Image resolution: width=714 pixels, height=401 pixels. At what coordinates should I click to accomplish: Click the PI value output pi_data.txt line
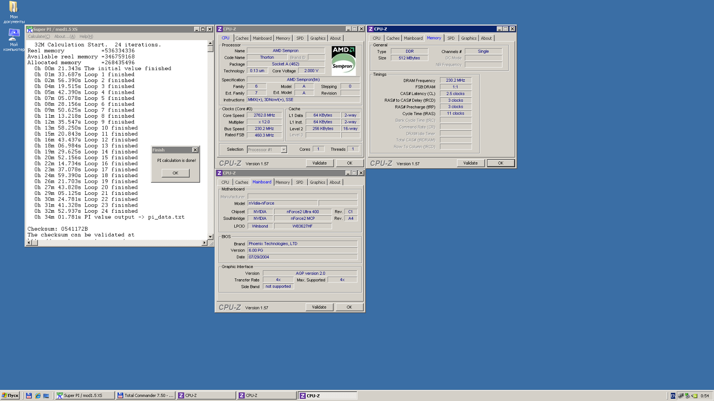pyautogui.click(x=109, y=217)
